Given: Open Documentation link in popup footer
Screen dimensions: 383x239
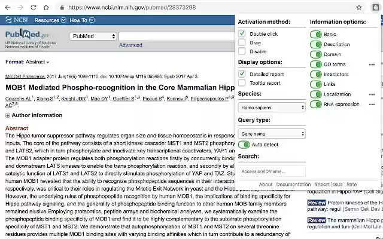Looking at the screenshot, I should pos(293,185).
